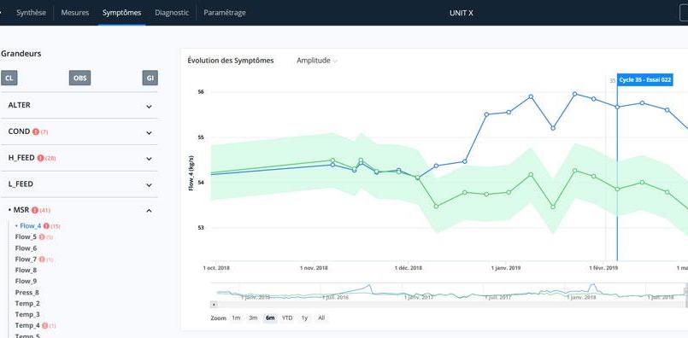Screen dimensions: 688x338
Task: Click the alert icon next to Flow_5
Action: [42, 237]
